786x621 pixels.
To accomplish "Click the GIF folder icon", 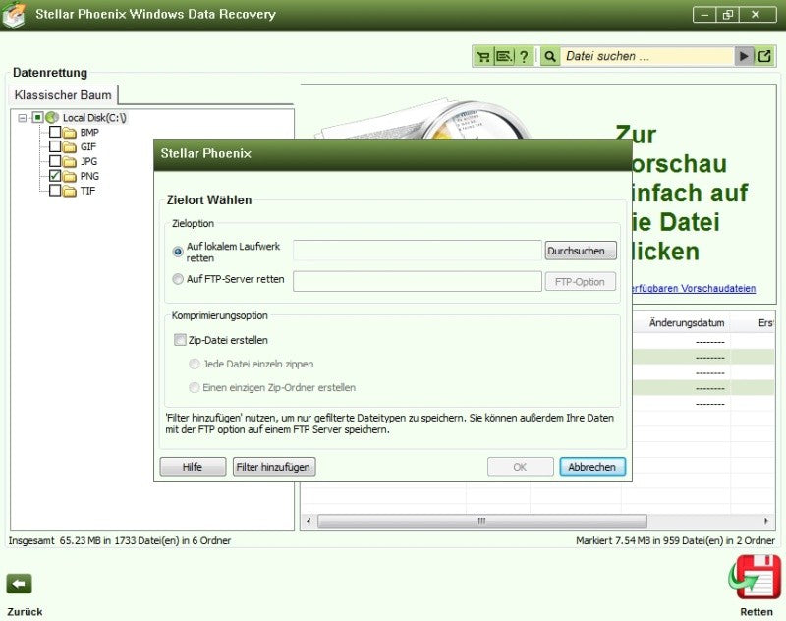I will 70,147.
